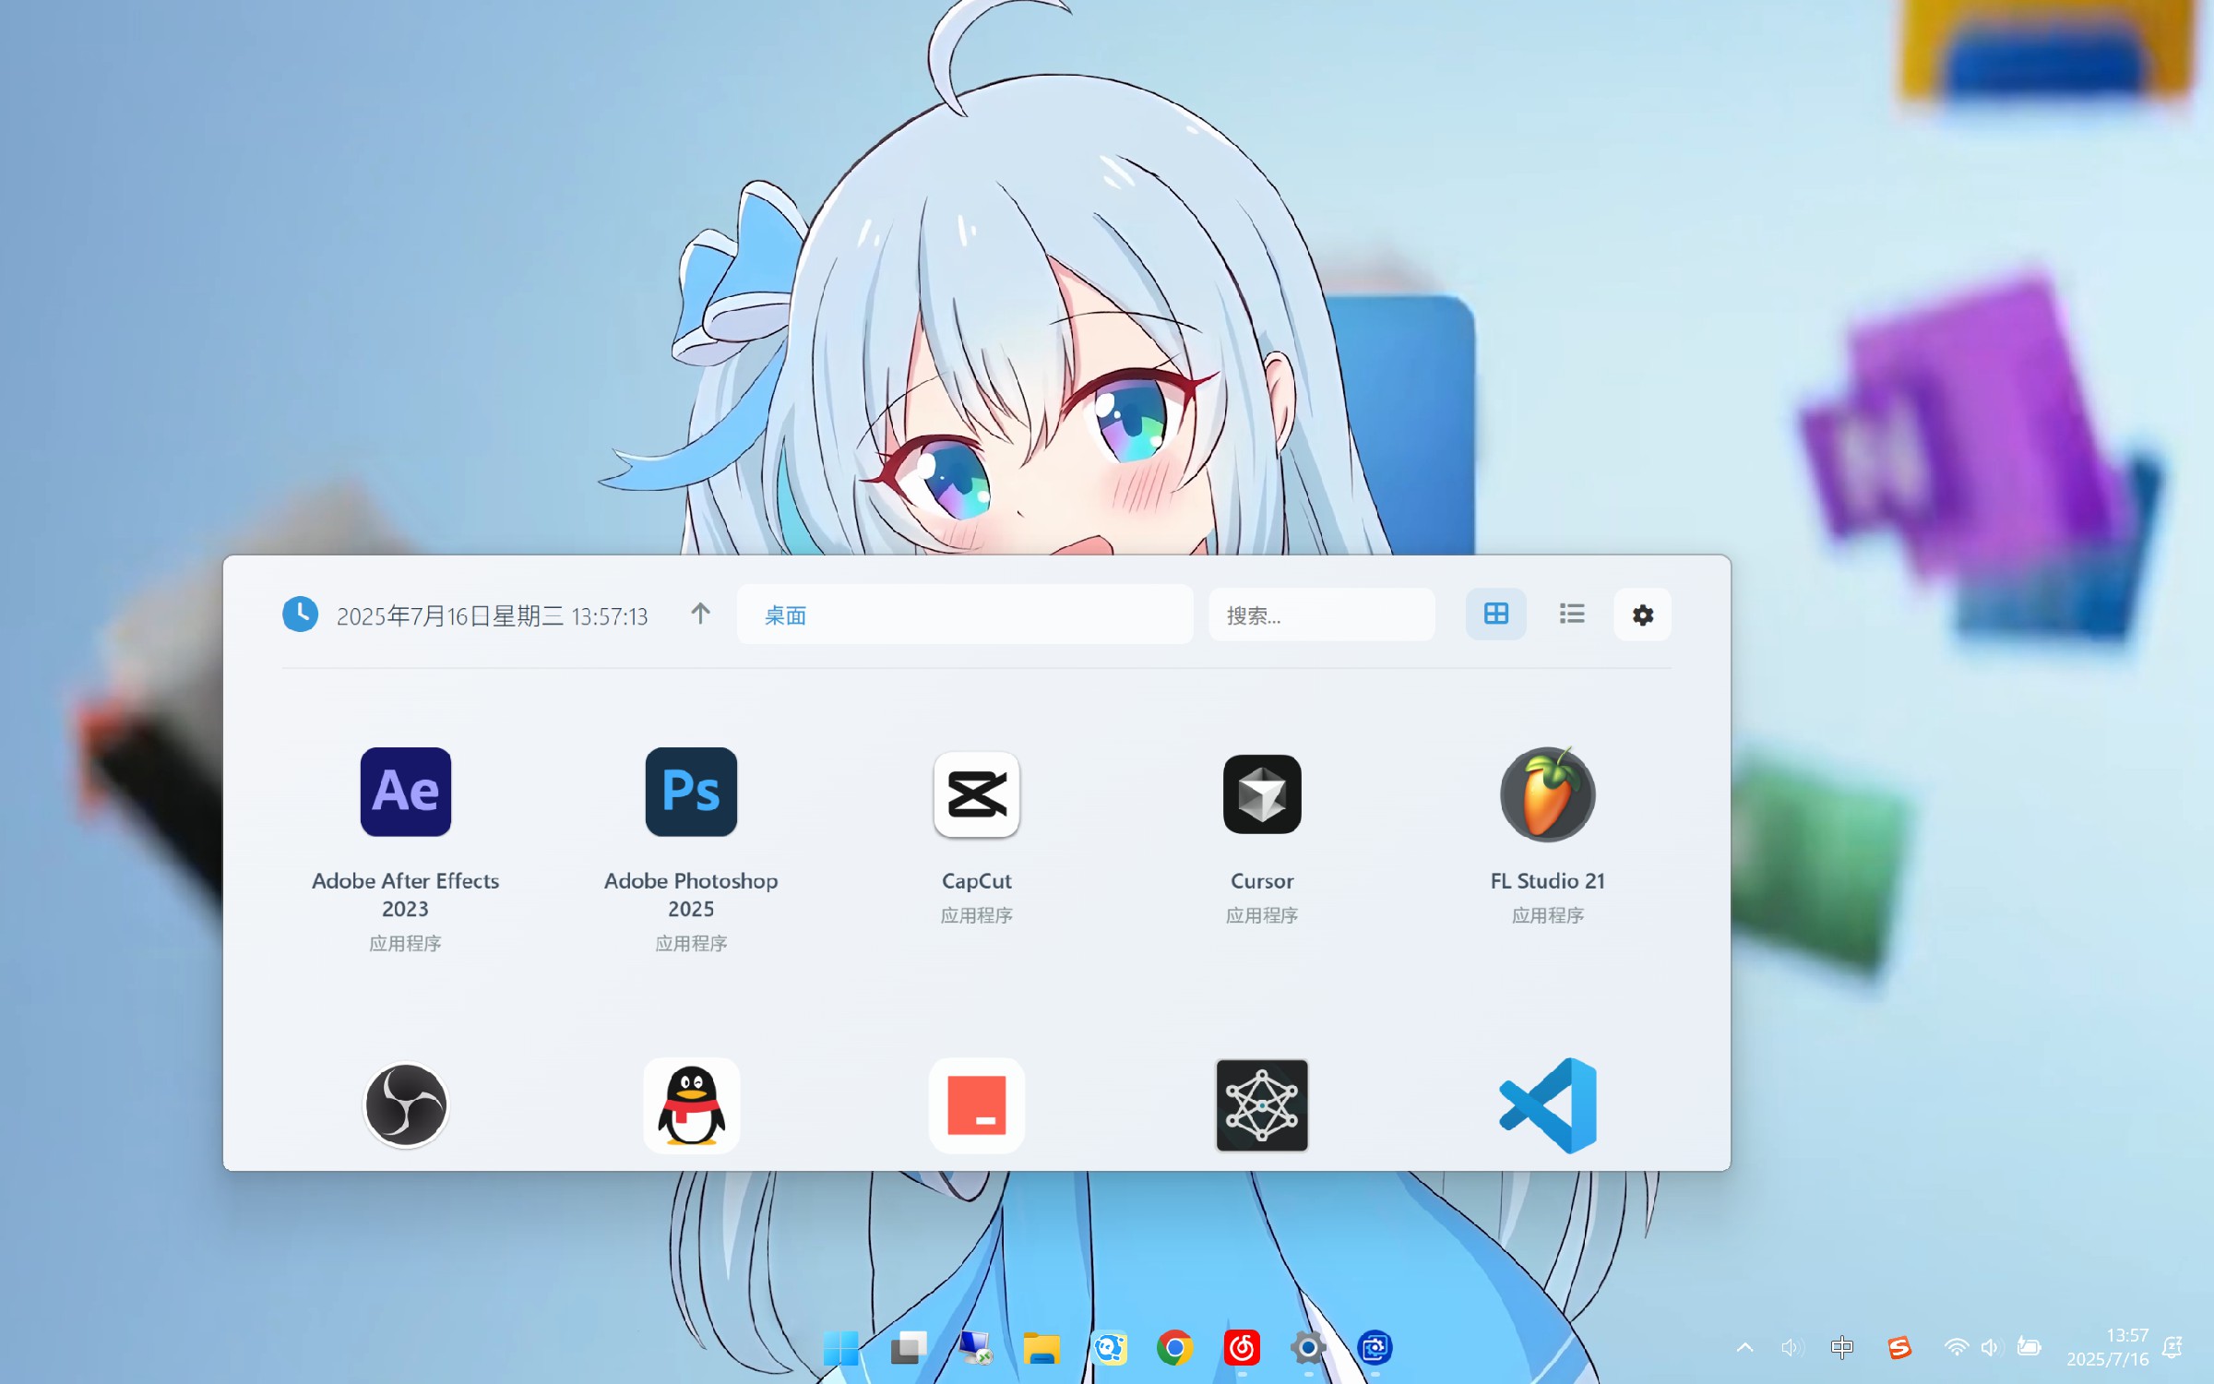Select the network-graph app in the bottom row
This screenshot has width=2214, height=1384.
coord(1261,1105)
